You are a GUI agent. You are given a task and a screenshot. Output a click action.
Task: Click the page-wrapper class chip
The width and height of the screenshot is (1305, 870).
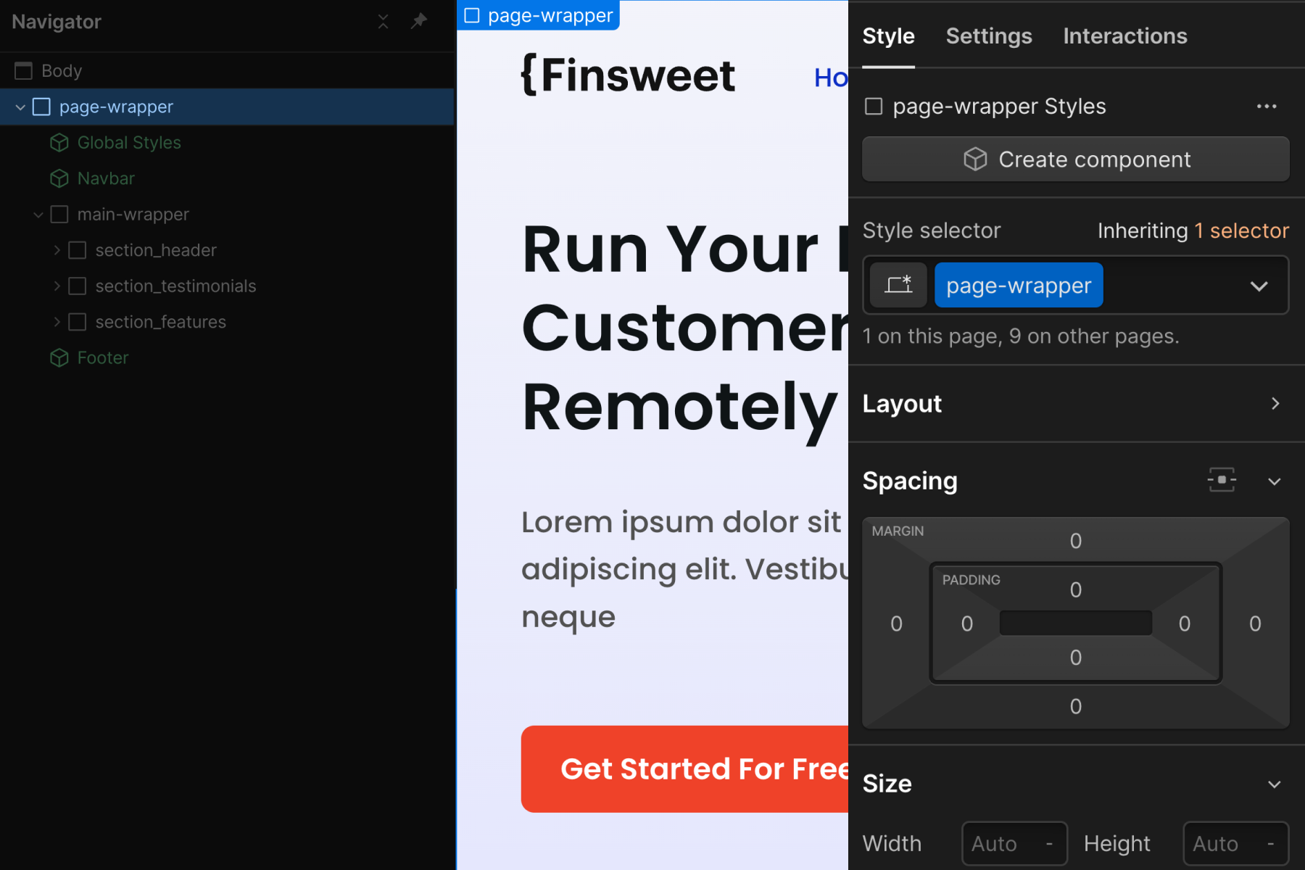[x=1019, y=285]
